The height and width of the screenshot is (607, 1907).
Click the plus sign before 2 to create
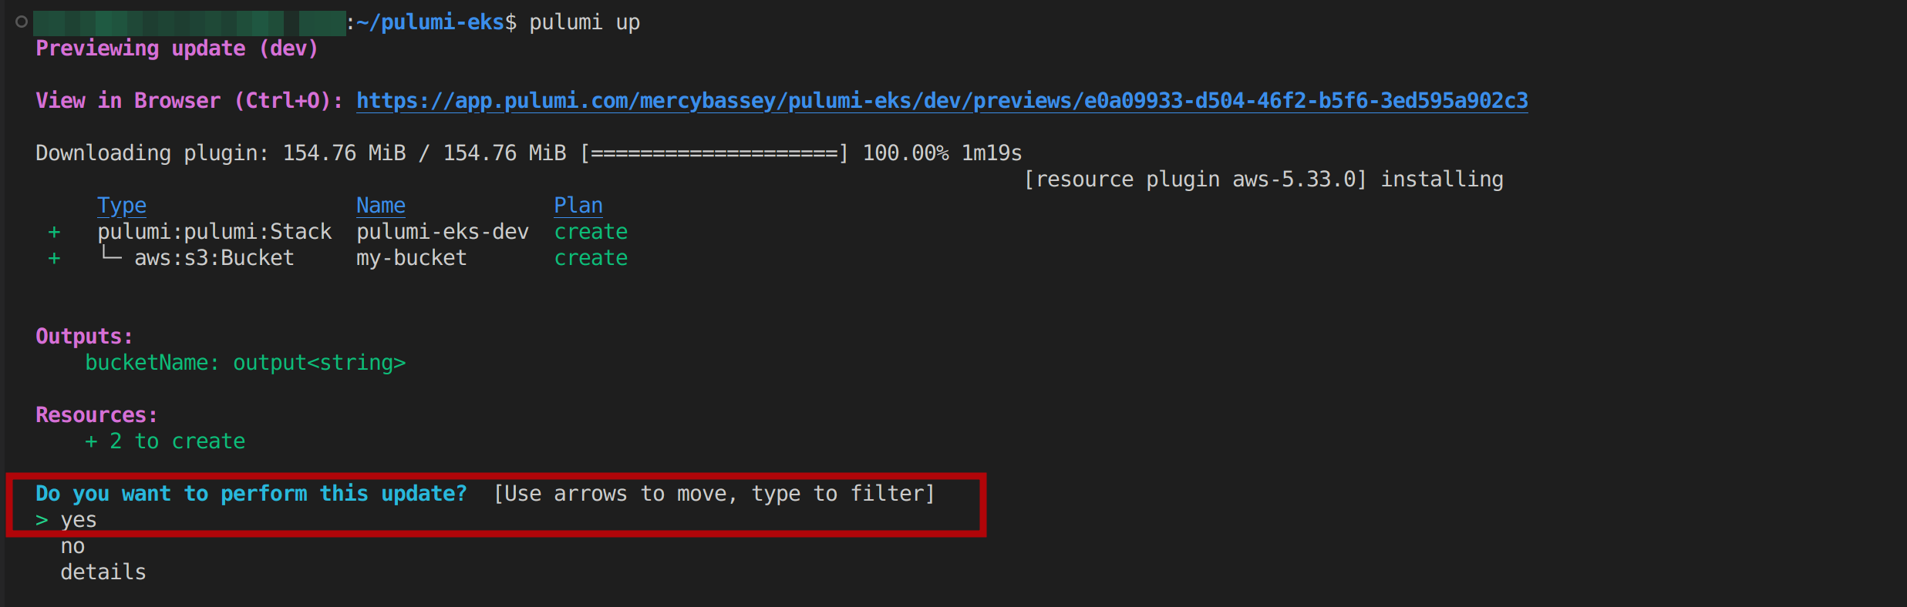[x=91, y=441]
